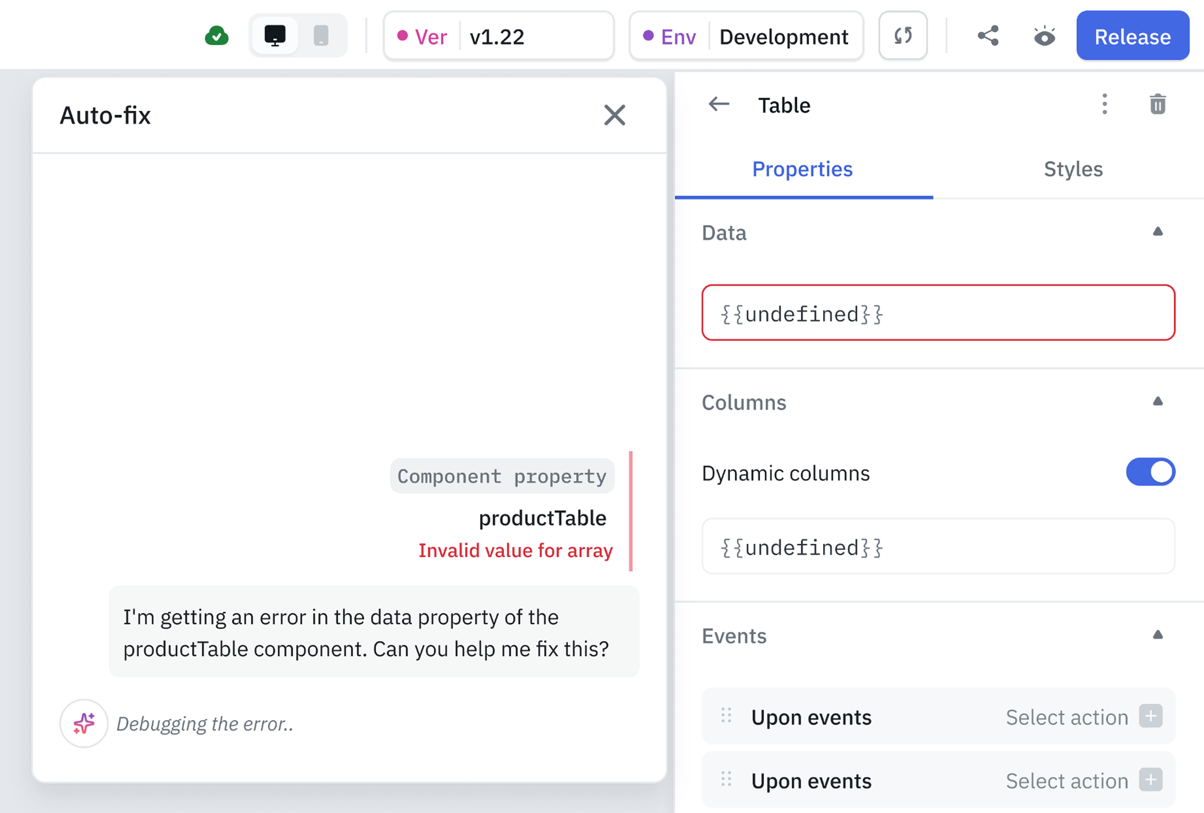The width and height of the screenshot is (1204, 813).
Task: Open the Table overflow menu
Action: coord(1104,104)
